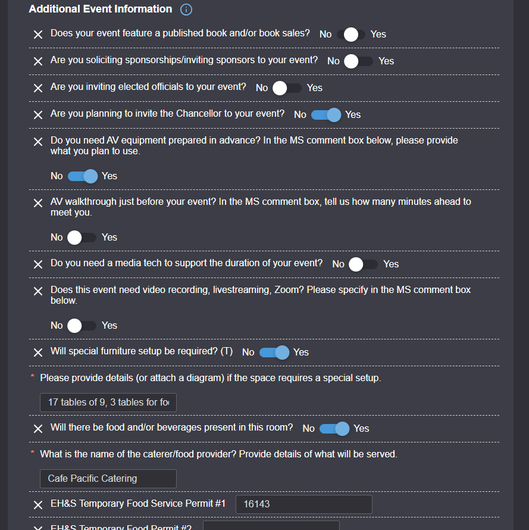Click the X beside media tech question
Viewport: 529px width, 530px height.
click(x=38, y=264)
